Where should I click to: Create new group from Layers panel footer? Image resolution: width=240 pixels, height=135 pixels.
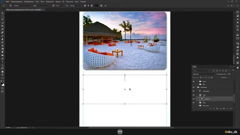point(224,109)
